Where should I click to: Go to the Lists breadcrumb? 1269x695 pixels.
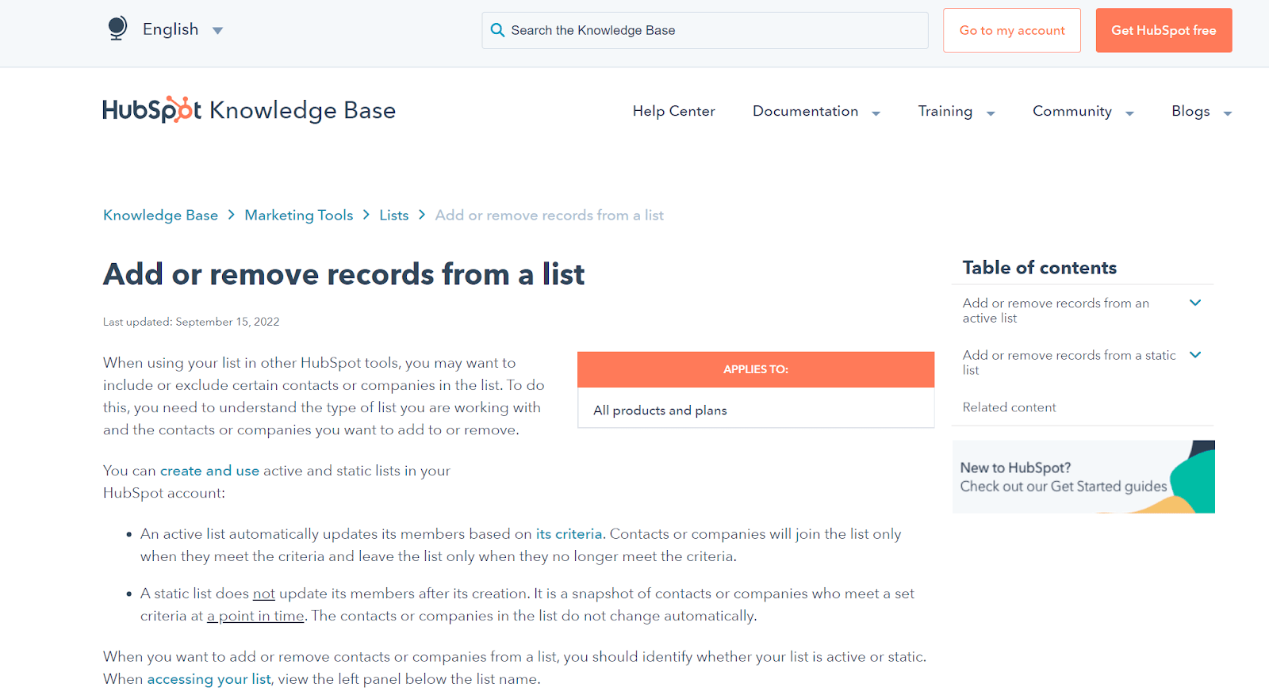393,216
